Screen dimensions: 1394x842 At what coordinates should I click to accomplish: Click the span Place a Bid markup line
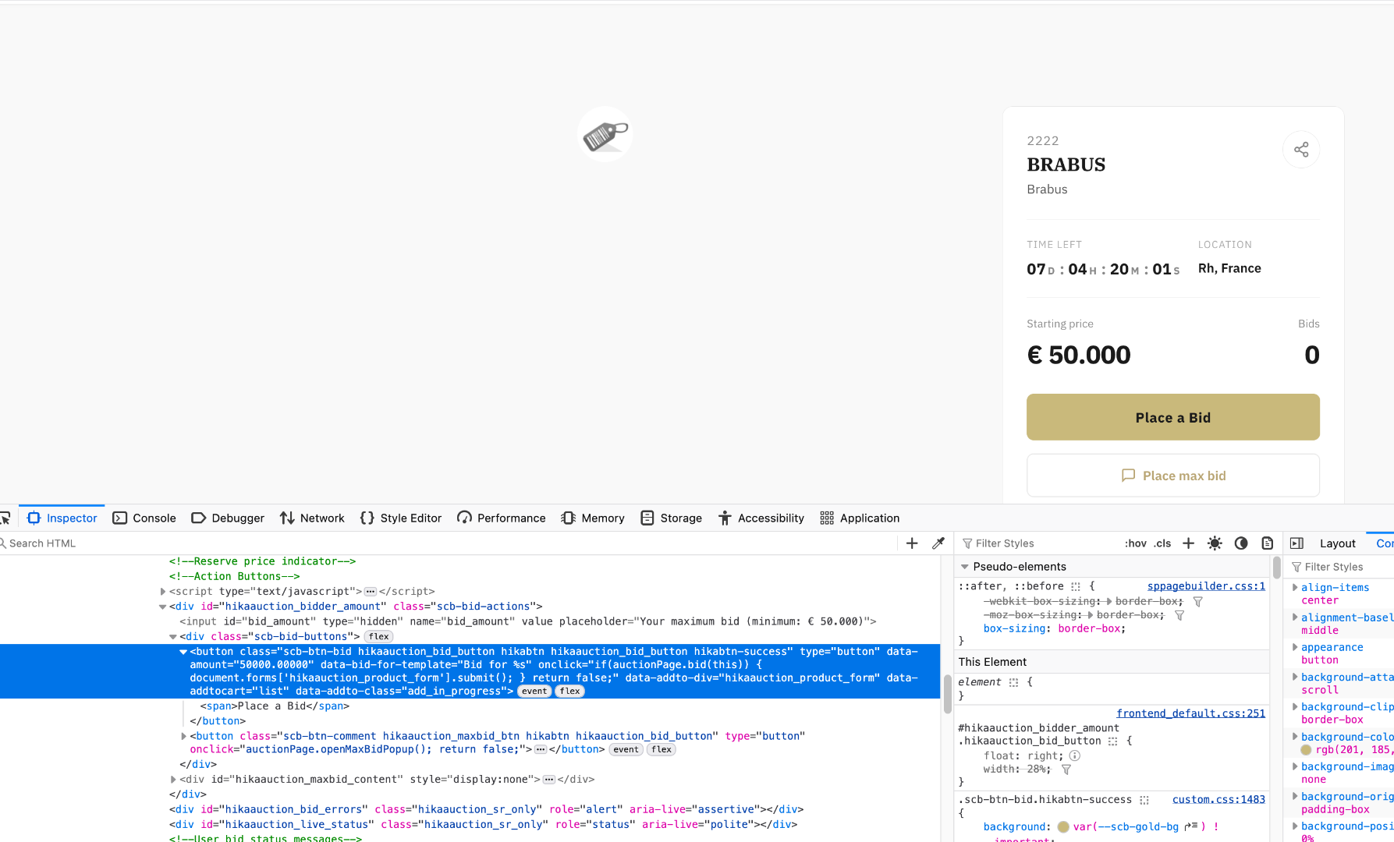click(275, 706)
